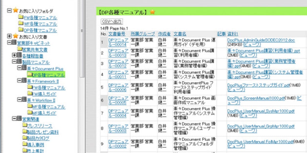Image resolution: width=307 pixels, height=153 pixels.
Task: Expand the 各種報告書 tree node
Action: [x=14, y=55]
